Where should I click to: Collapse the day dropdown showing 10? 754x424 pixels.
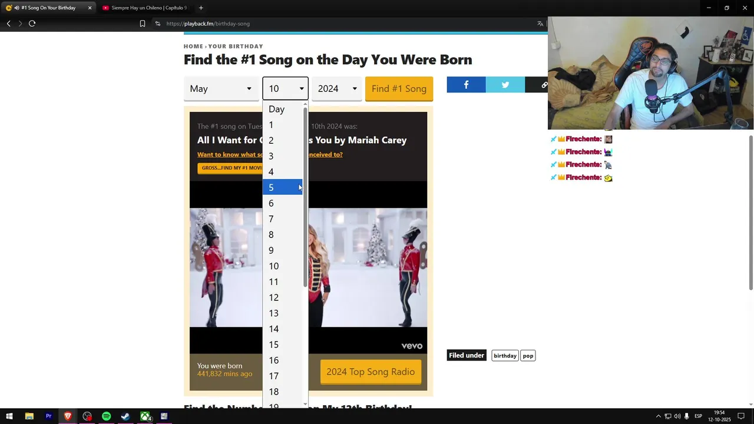[285, 88]
